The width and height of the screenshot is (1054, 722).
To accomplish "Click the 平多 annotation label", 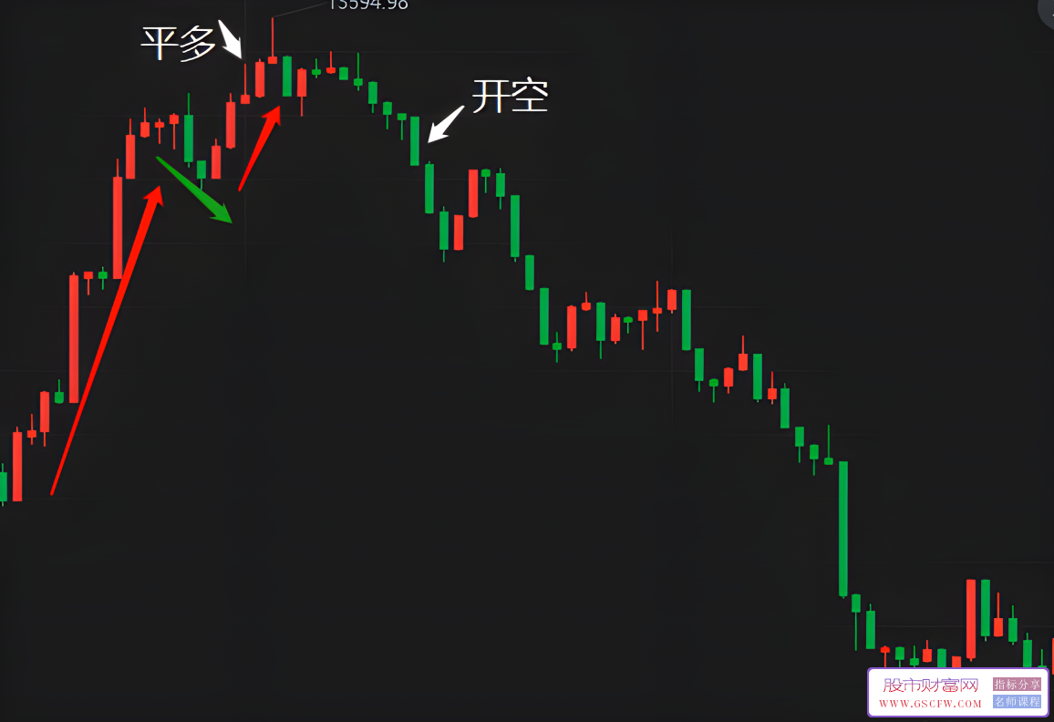I will 178,44.
